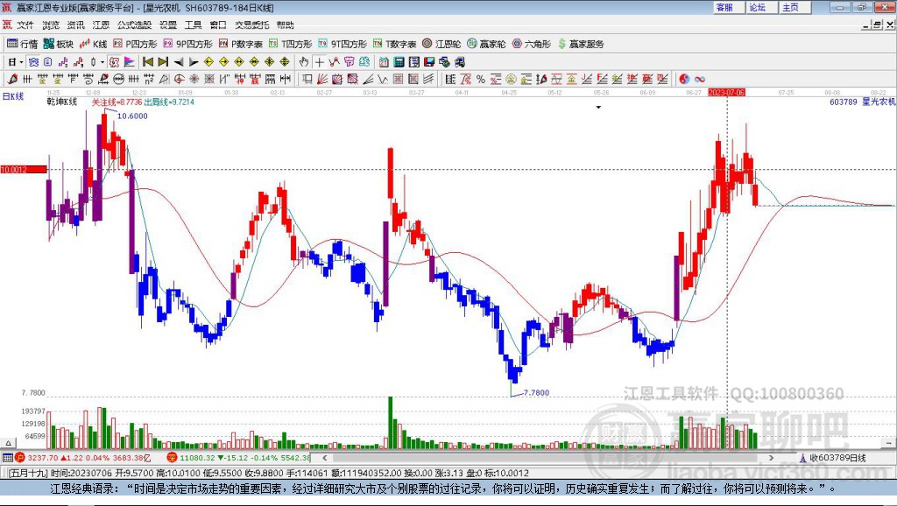Viewport: 897px width, 506px height.
Task: Select the n² square tool icon
Action: [x=149, y=79]
